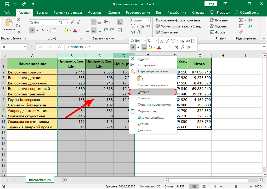Click the AutoSum Σ icon
The height and width of the screenshot is (189, 267).
coord(241,20)
